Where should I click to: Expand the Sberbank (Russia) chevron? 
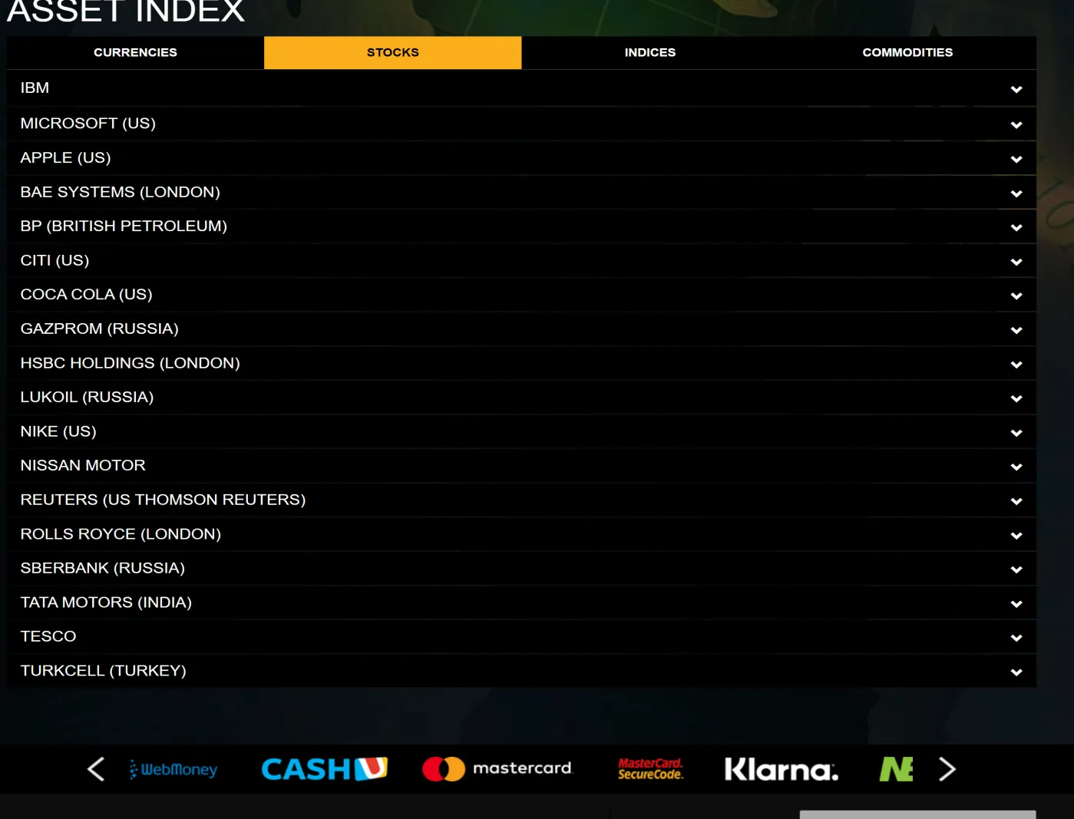point(1016,570)
